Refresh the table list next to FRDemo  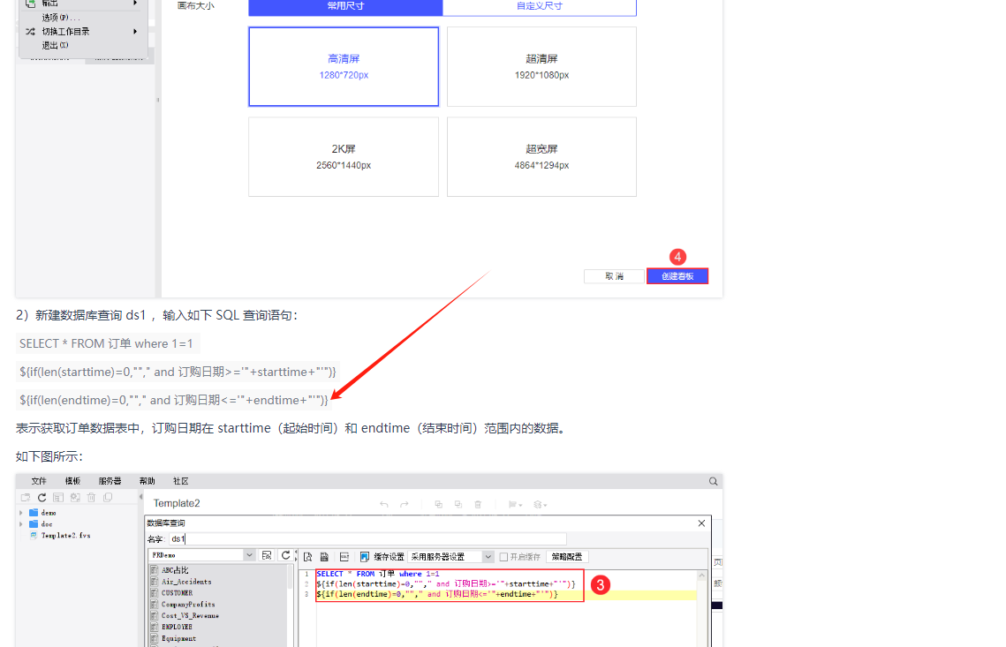(285, 556)
